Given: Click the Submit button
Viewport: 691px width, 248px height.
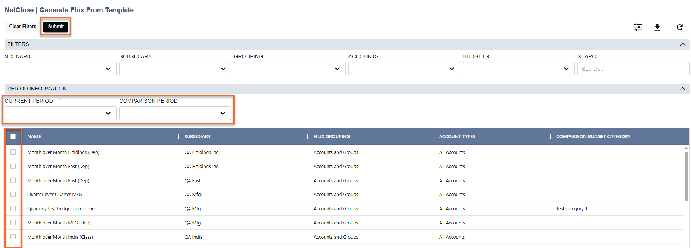Looking at the screenshot, I should [x=56, y=27].
